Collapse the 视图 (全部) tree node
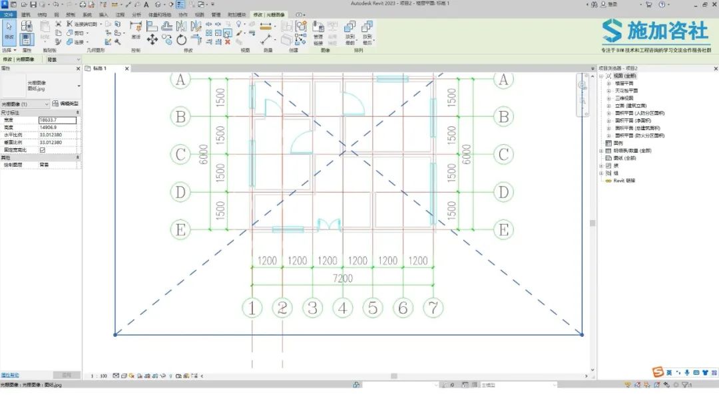 (601, 76)
